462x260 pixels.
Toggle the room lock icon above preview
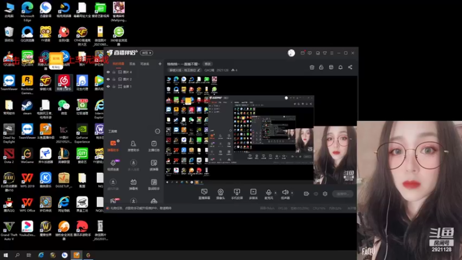321,67
